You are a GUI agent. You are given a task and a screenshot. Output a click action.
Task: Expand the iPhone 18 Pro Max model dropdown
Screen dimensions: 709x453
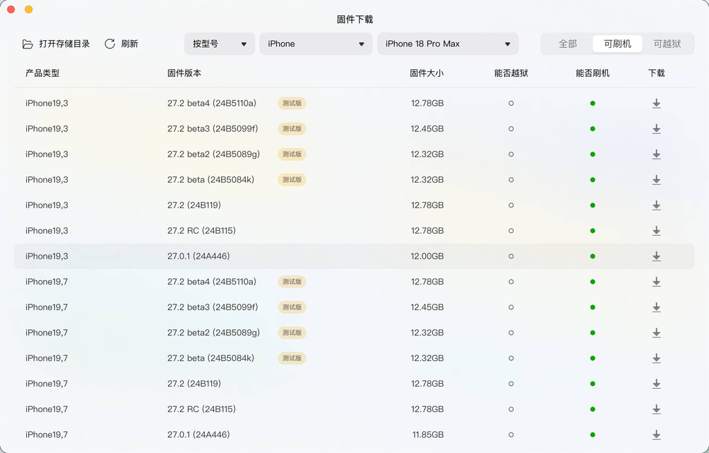point(448,44)
